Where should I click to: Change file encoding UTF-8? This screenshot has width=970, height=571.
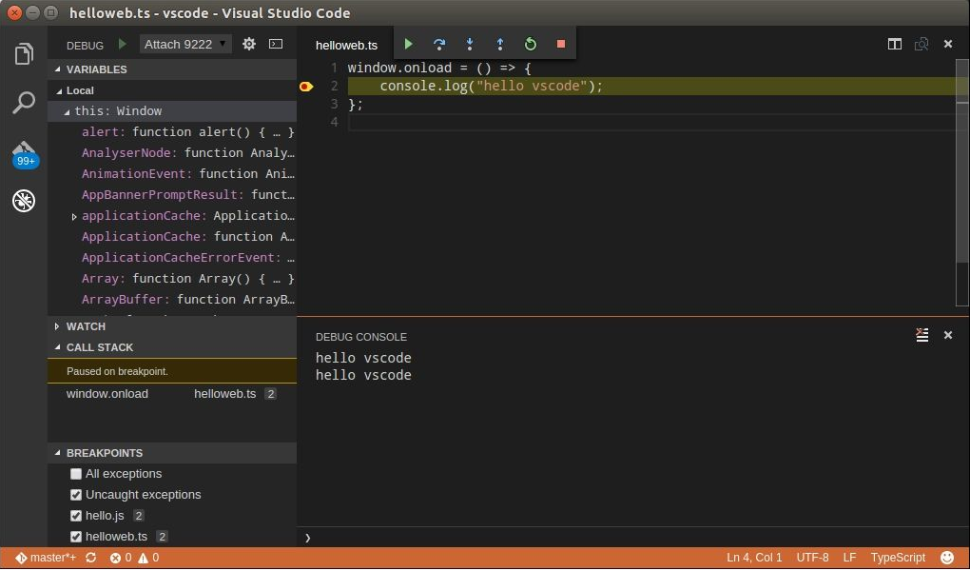(x=812, y=558)
